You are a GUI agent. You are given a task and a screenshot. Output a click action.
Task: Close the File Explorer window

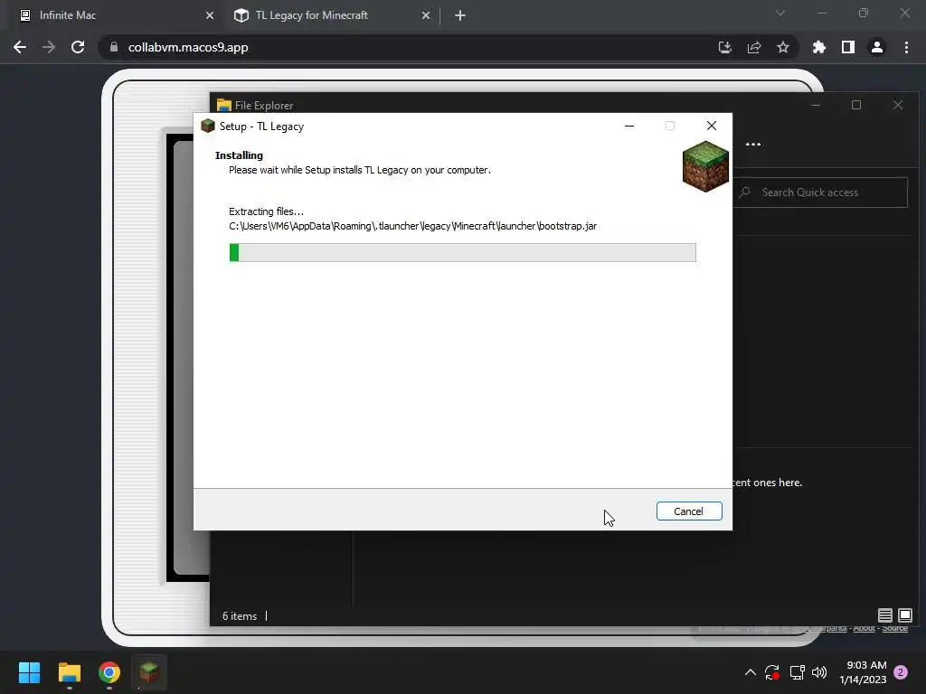coord(898,105)
